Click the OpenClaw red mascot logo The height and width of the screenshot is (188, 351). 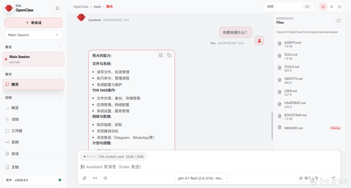9,8
